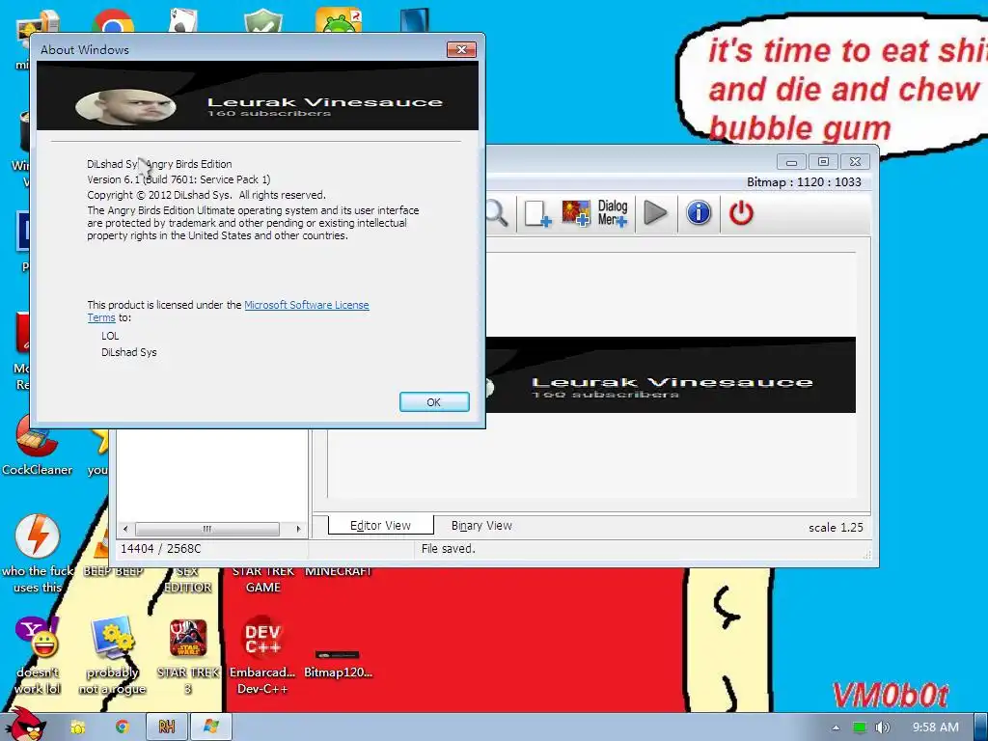Click the '14404 / 2568C' status text
The height and width of the screenshot is (741, 988).
[161, 549]
